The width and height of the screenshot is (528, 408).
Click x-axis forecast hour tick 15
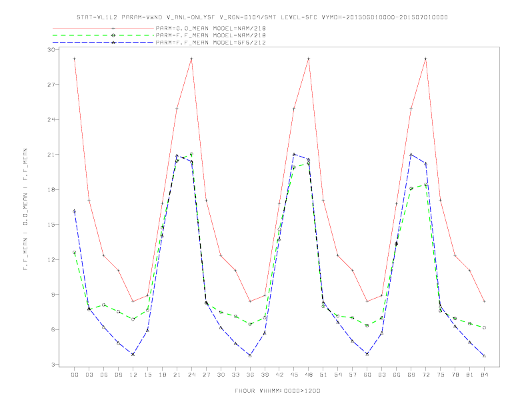point(147,375)
